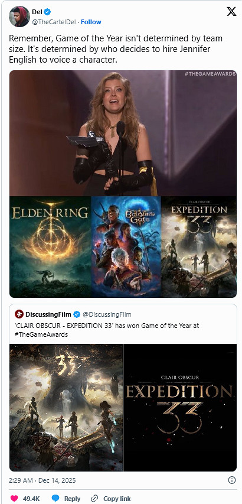Viewport: 242px width, 504px height.
Task: Click Del's blue verified badge
Action: click(x=47, y=12)
